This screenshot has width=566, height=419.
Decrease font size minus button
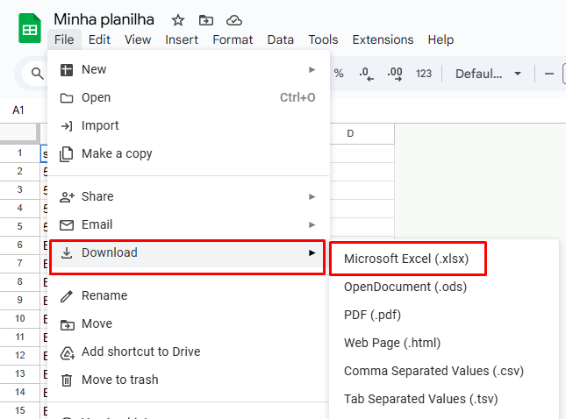point(549,74)
